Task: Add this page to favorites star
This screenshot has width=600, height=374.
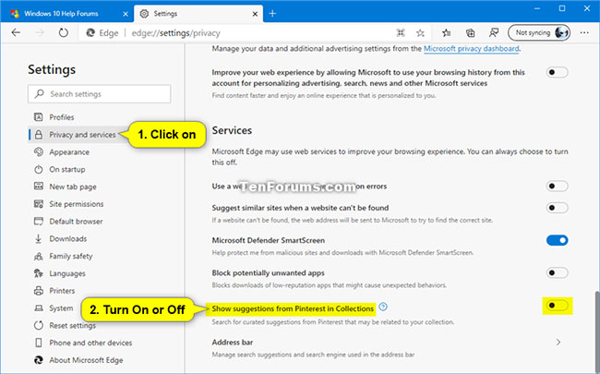Action: (421, 33)
